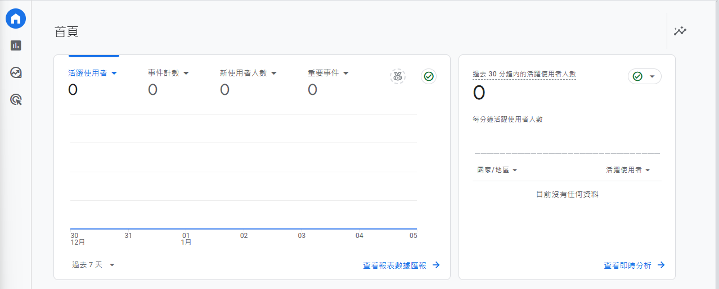Screen dimensions: 719x289
Task: Expand the 新使用者人數 metric dropdown
Action: click(x=248, y=73)
